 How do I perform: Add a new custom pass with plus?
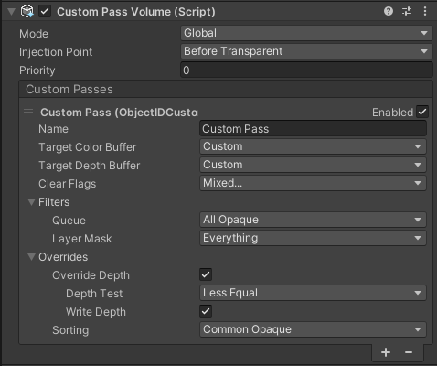tap(386, 352)
